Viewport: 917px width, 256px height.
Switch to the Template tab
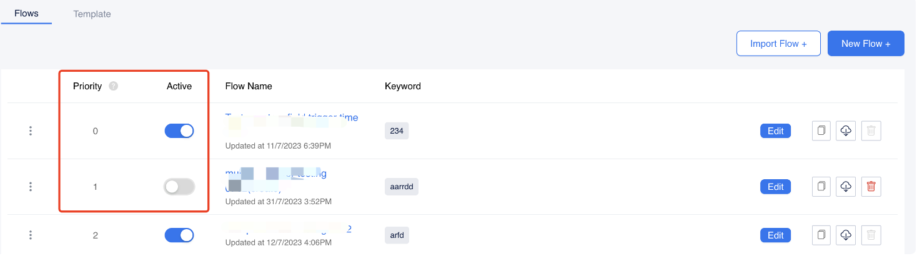pyautogui.click(x=92, y=14)
